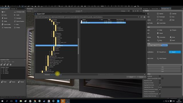
Task: Go back in Export CGF dialog
Action: [37, 17]
